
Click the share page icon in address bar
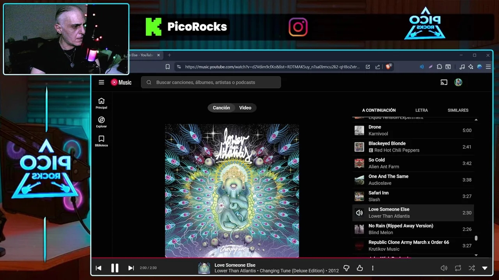pyautogui.click(x=377, y=67)
